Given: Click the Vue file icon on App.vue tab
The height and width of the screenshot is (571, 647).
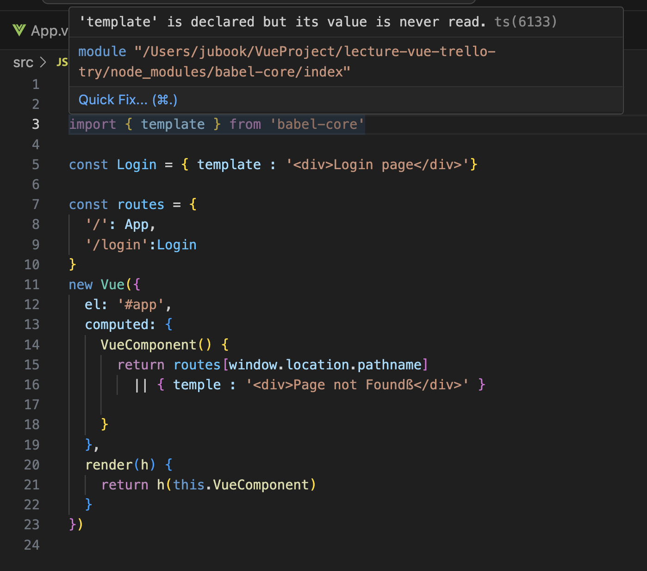Looking at the screenshot, I should (19, 31).
